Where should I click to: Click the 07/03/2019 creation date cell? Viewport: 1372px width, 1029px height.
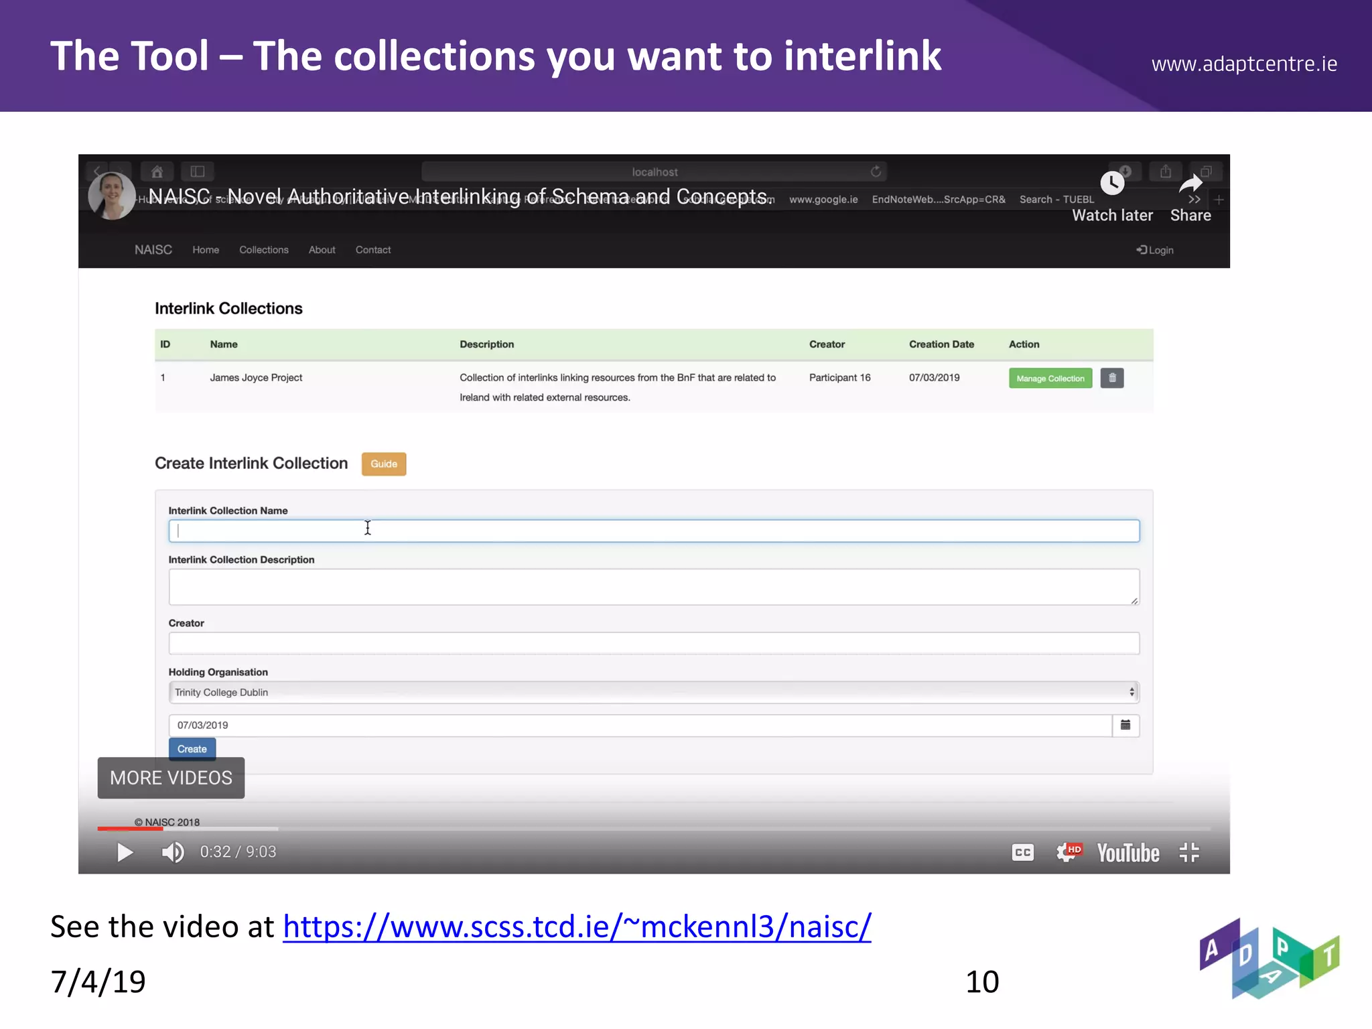934,378
